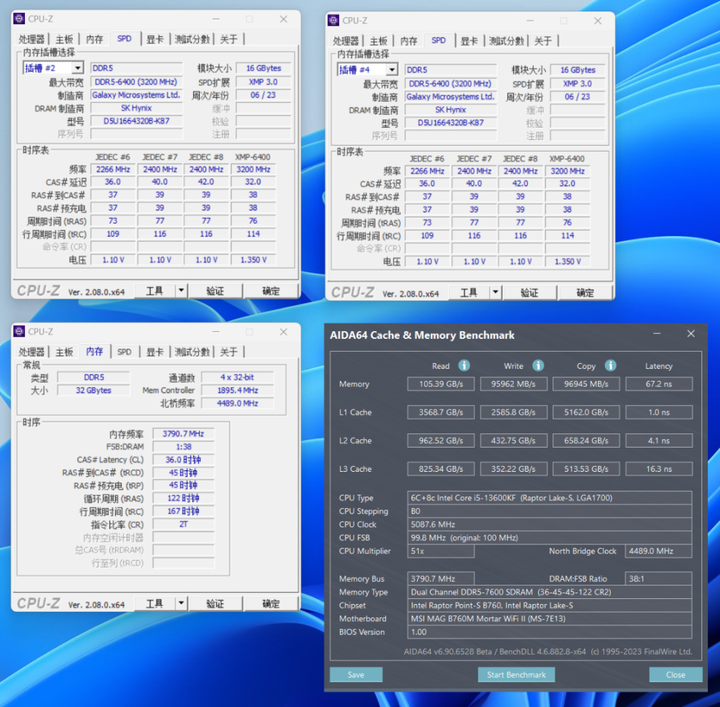This screenshot has height=707, width=720.
Task: Click CPU-Z app icon in slot #2 window
Action: coord(18,18)
